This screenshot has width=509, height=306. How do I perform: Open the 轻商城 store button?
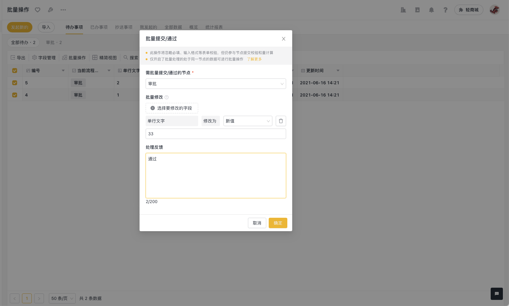pos(469,10)
